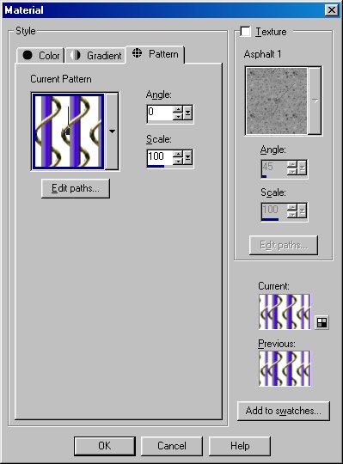This screenshot has height=464, width=343.
Task: Click Add to swatches button
Action: (x=283, y=411)
